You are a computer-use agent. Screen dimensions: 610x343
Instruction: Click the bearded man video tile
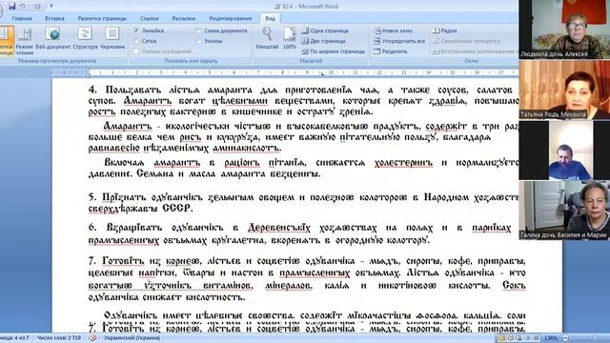pyautogui.click(x=564, y=151)
